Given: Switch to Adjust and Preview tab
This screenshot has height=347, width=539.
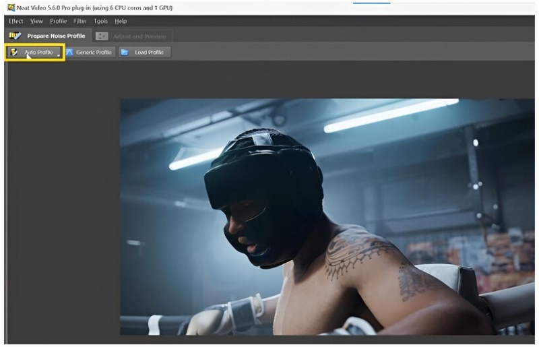Looking at the screenshot, I should coord(140,36).
